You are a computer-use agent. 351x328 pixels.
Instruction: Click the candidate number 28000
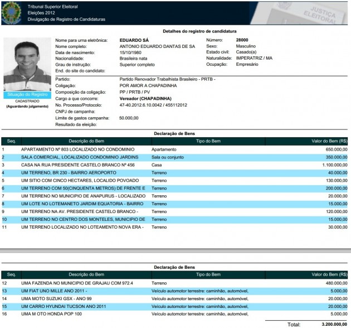pos(242,40)
